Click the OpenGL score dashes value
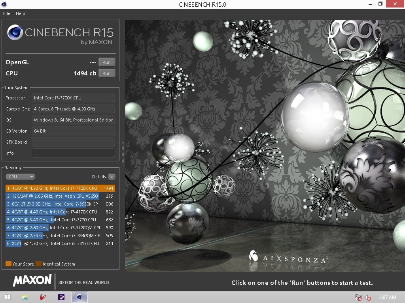 tap(93, 62)
